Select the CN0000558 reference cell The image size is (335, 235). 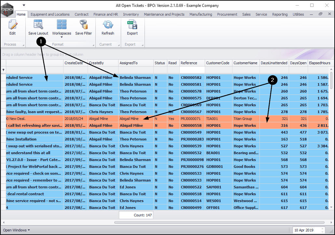point(192,125)
